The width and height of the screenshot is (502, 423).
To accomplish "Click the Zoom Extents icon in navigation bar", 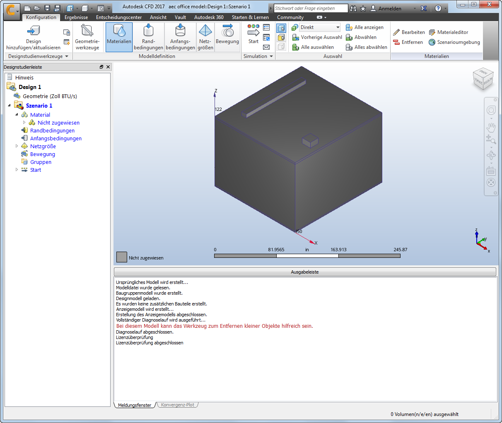I will [491, 183].
